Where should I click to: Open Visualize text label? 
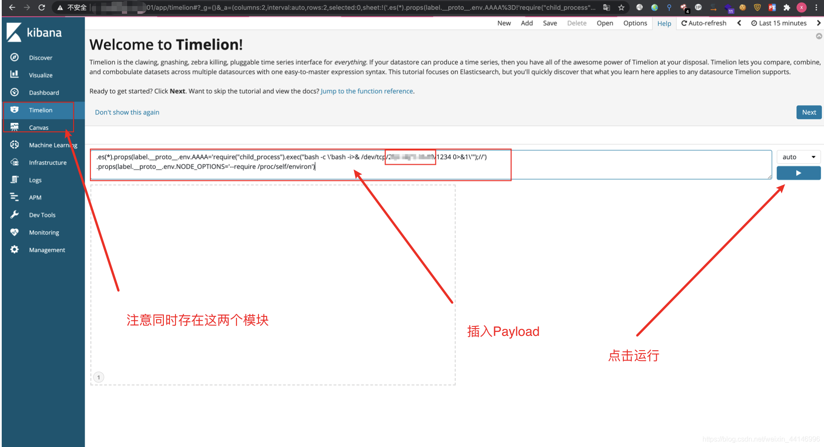[41, 75]
